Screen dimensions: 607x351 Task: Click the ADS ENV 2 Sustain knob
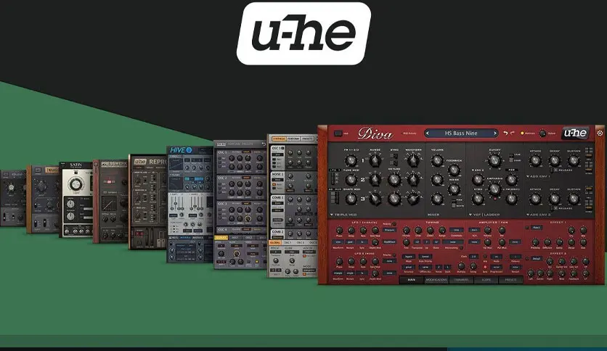(x=574, y=199)
